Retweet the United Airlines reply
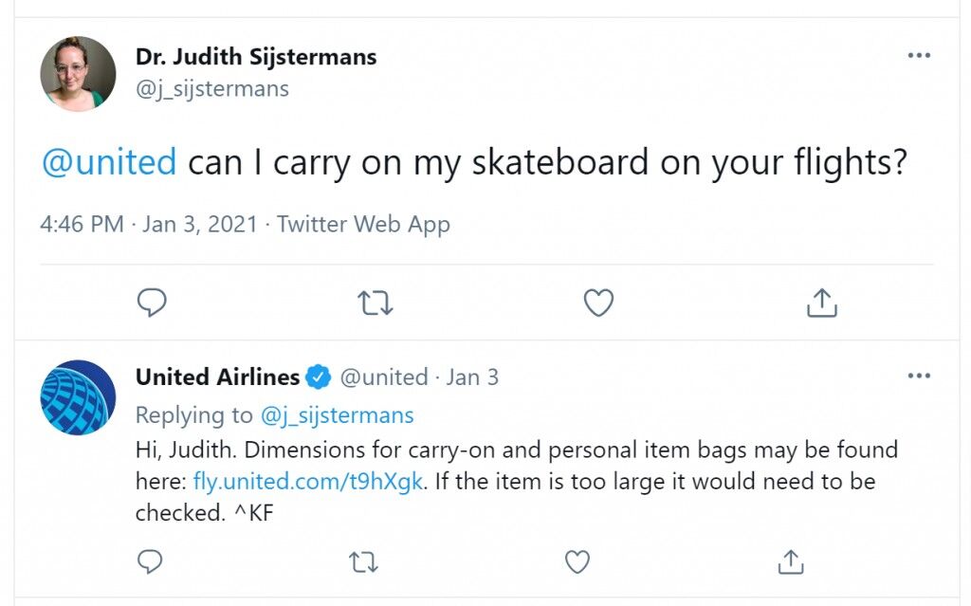The width and height of the screenshot is (971, 606). (363, 562)
